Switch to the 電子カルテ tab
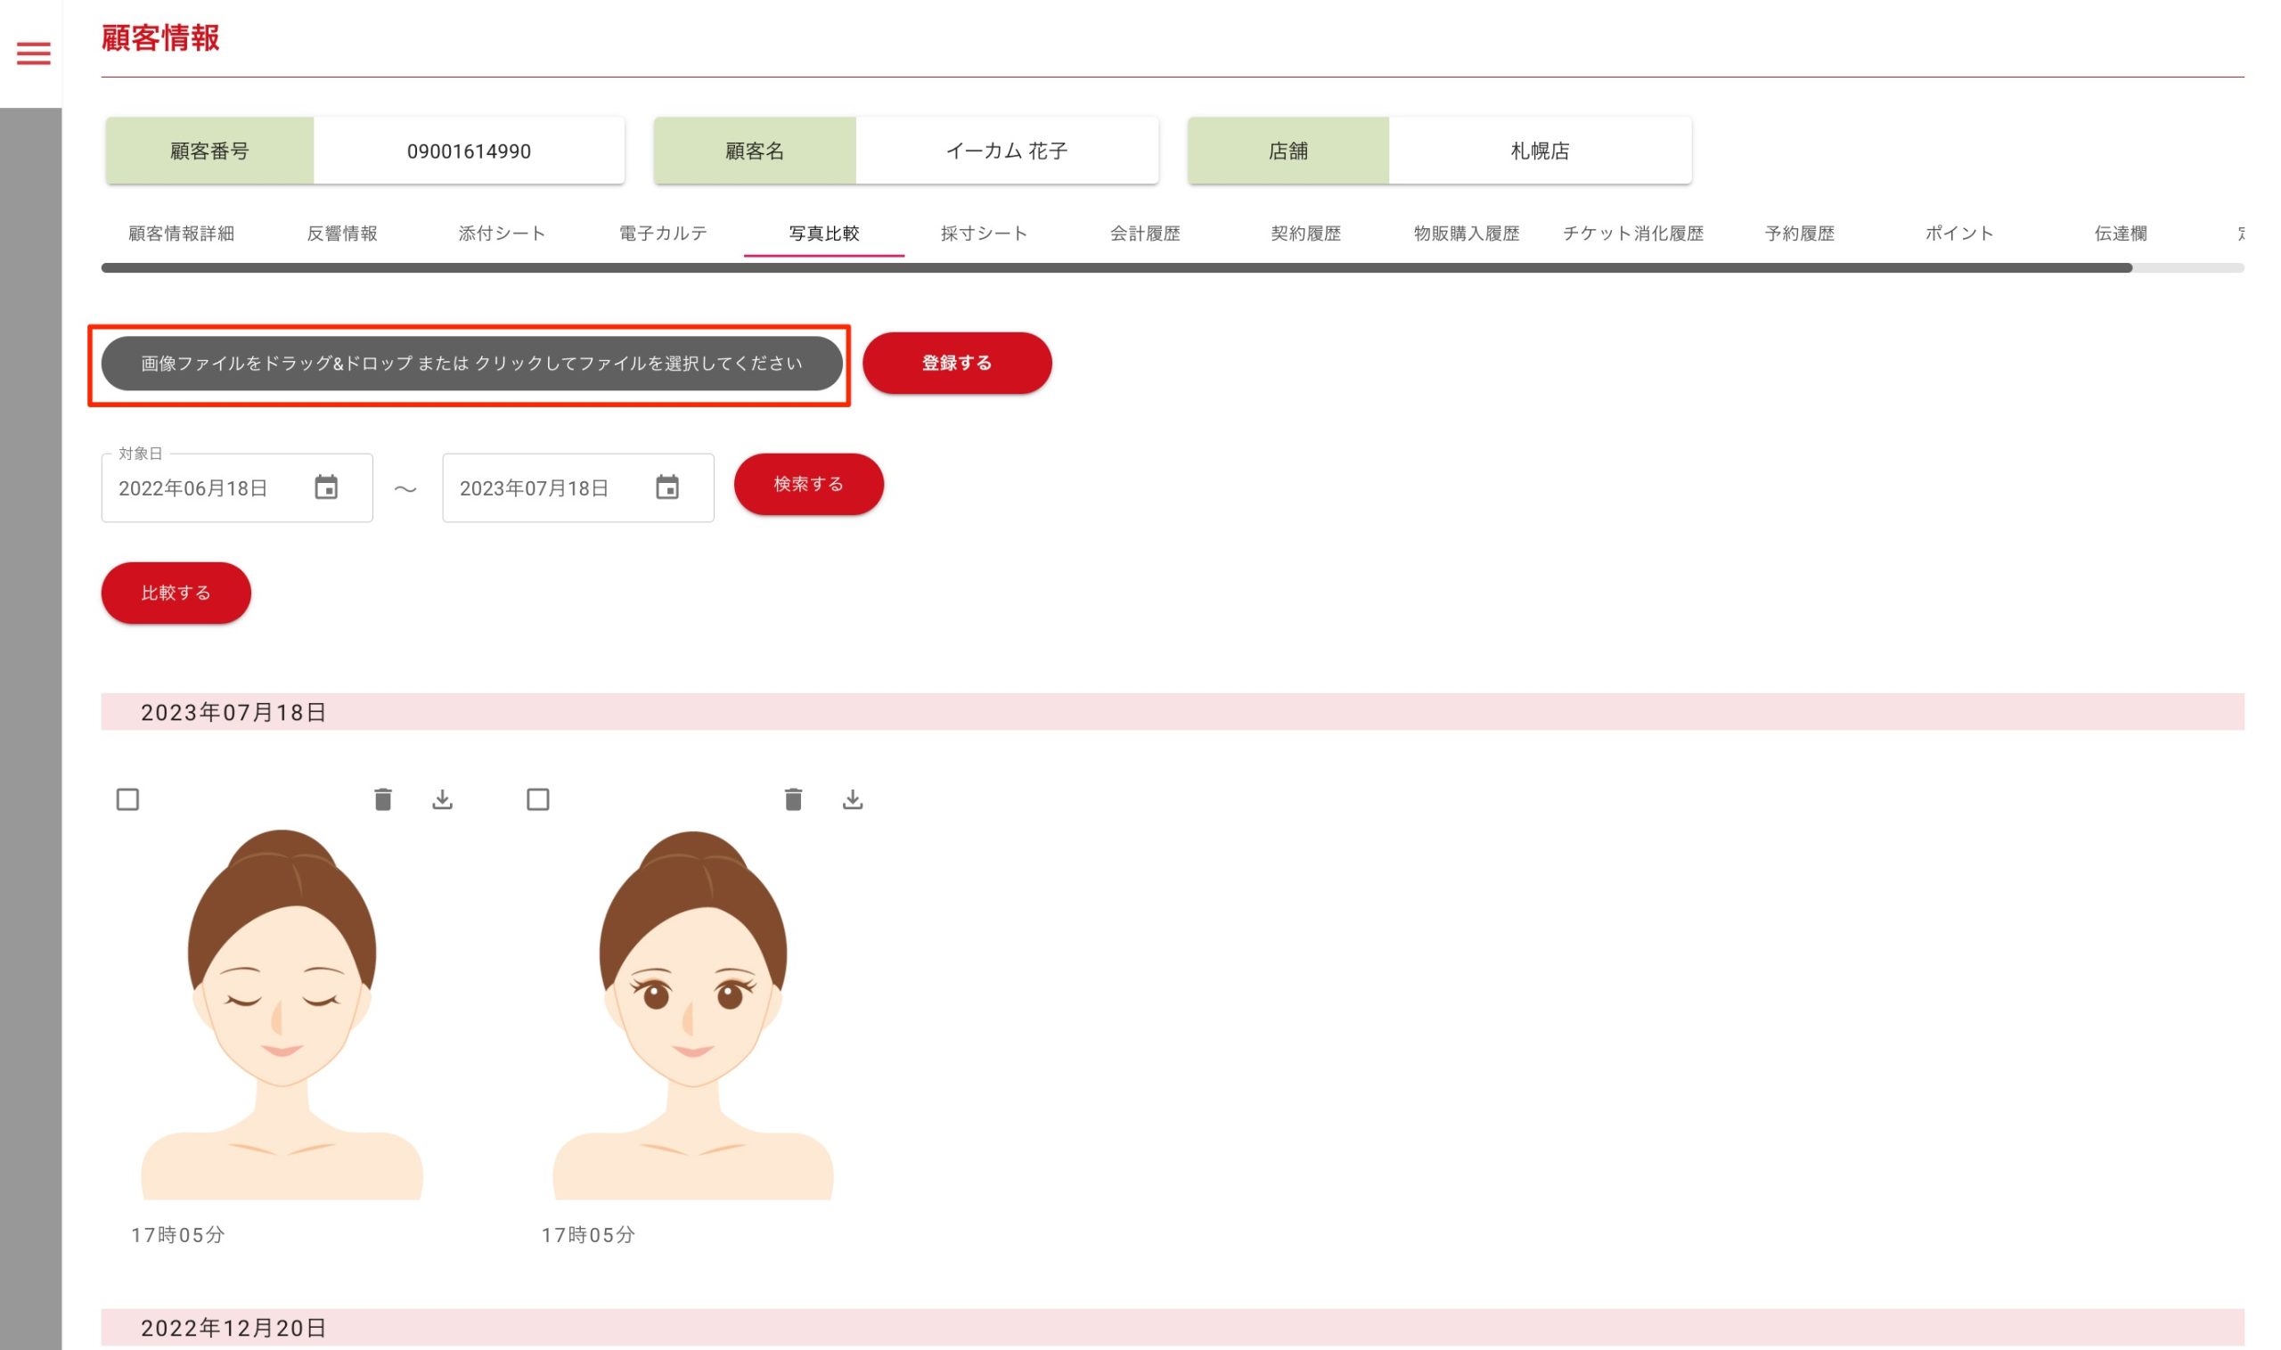The width and height of the screenshot is (2281, 1350). point(663,233)
